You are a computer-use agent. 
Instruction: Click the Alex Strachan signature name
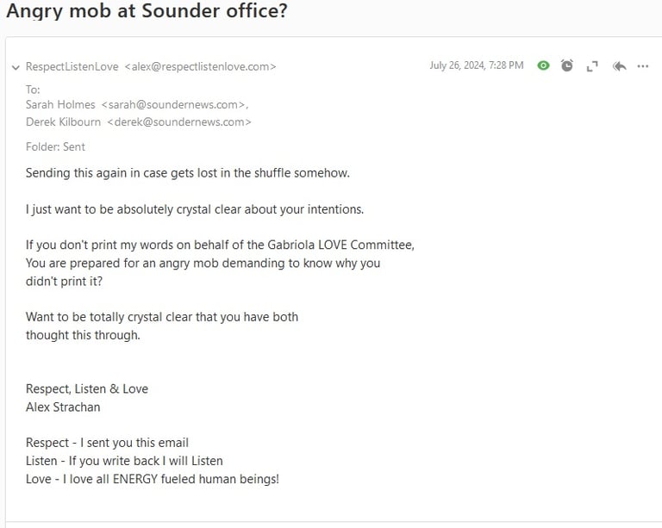pyautogui.click(x=63, y=407)
